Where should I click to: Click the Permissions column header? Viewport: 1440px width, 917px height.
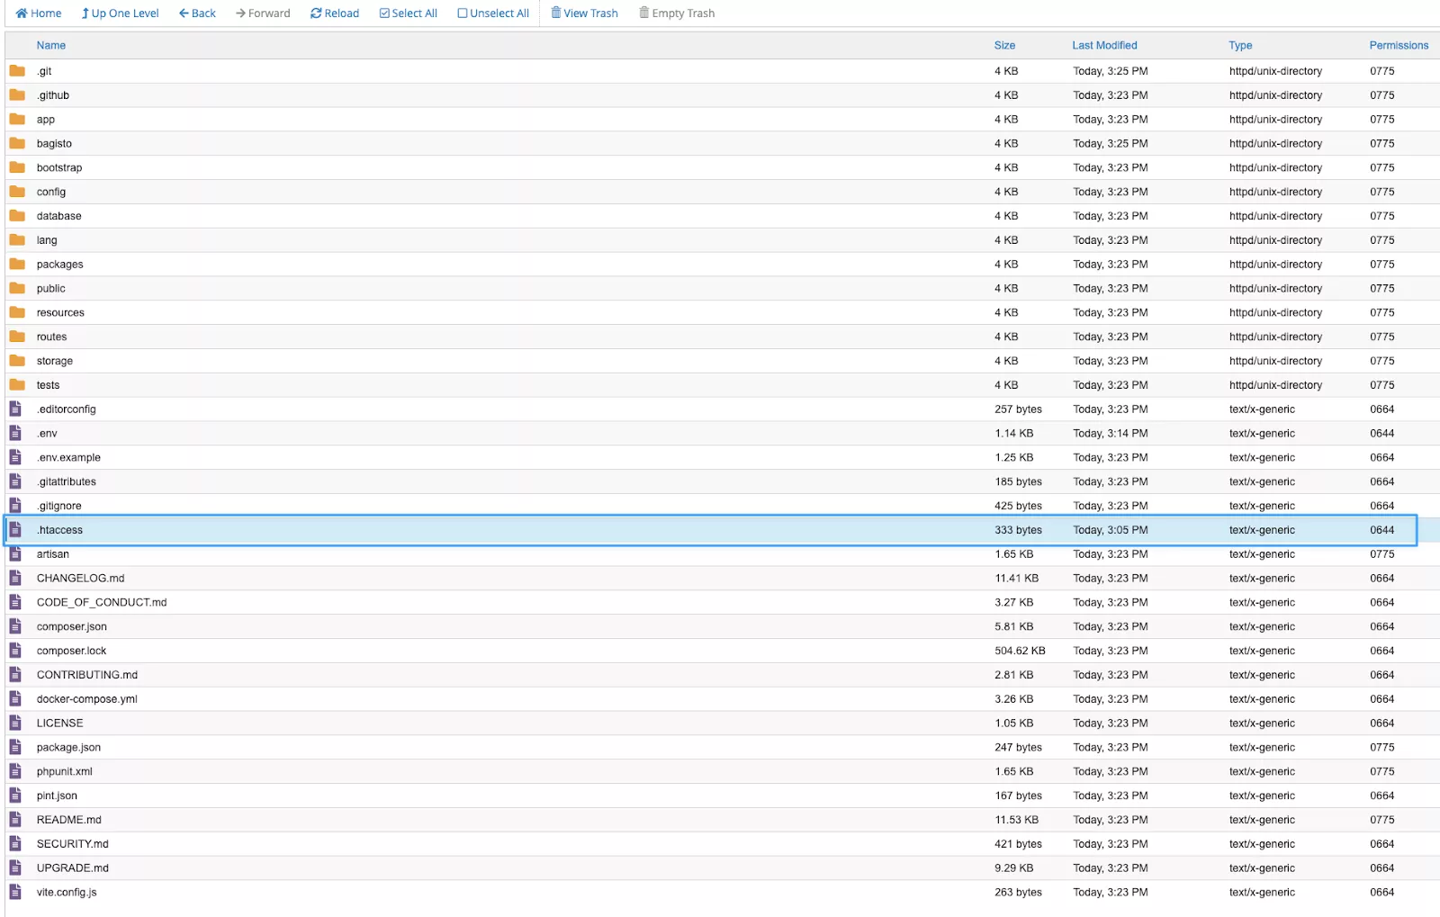(x=1398, y=45)
